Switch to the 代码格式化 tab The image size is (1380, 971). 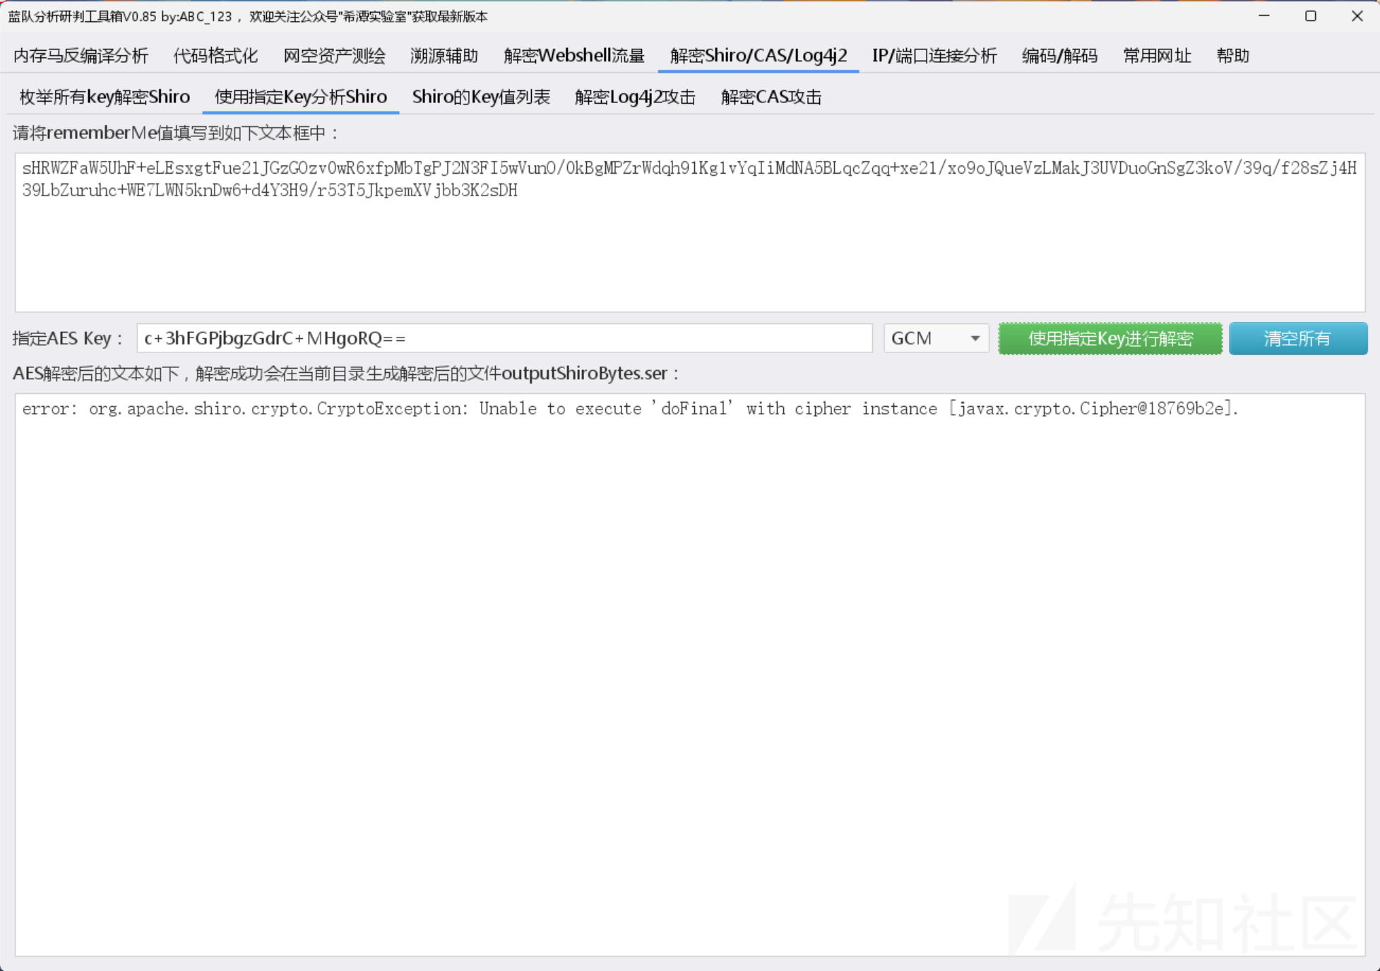(x=215, y=56)
